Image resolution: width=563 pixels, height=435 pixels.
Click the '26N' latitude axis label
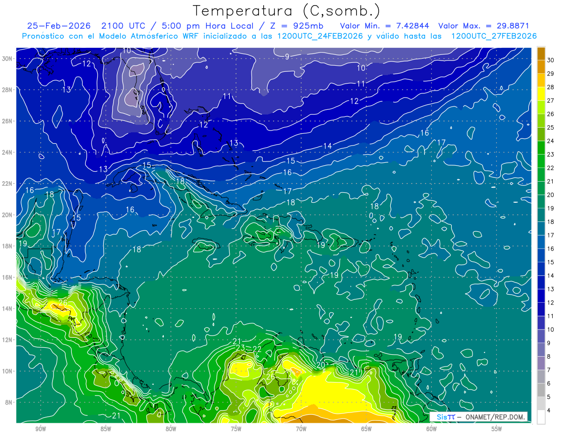tap(8, 121)
